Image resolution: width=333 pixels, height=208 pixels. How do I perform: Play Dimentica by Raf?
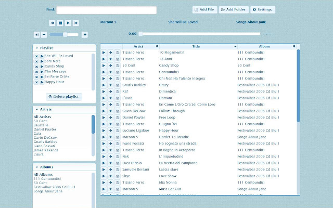pyautogui.click(x=104, y=92)
